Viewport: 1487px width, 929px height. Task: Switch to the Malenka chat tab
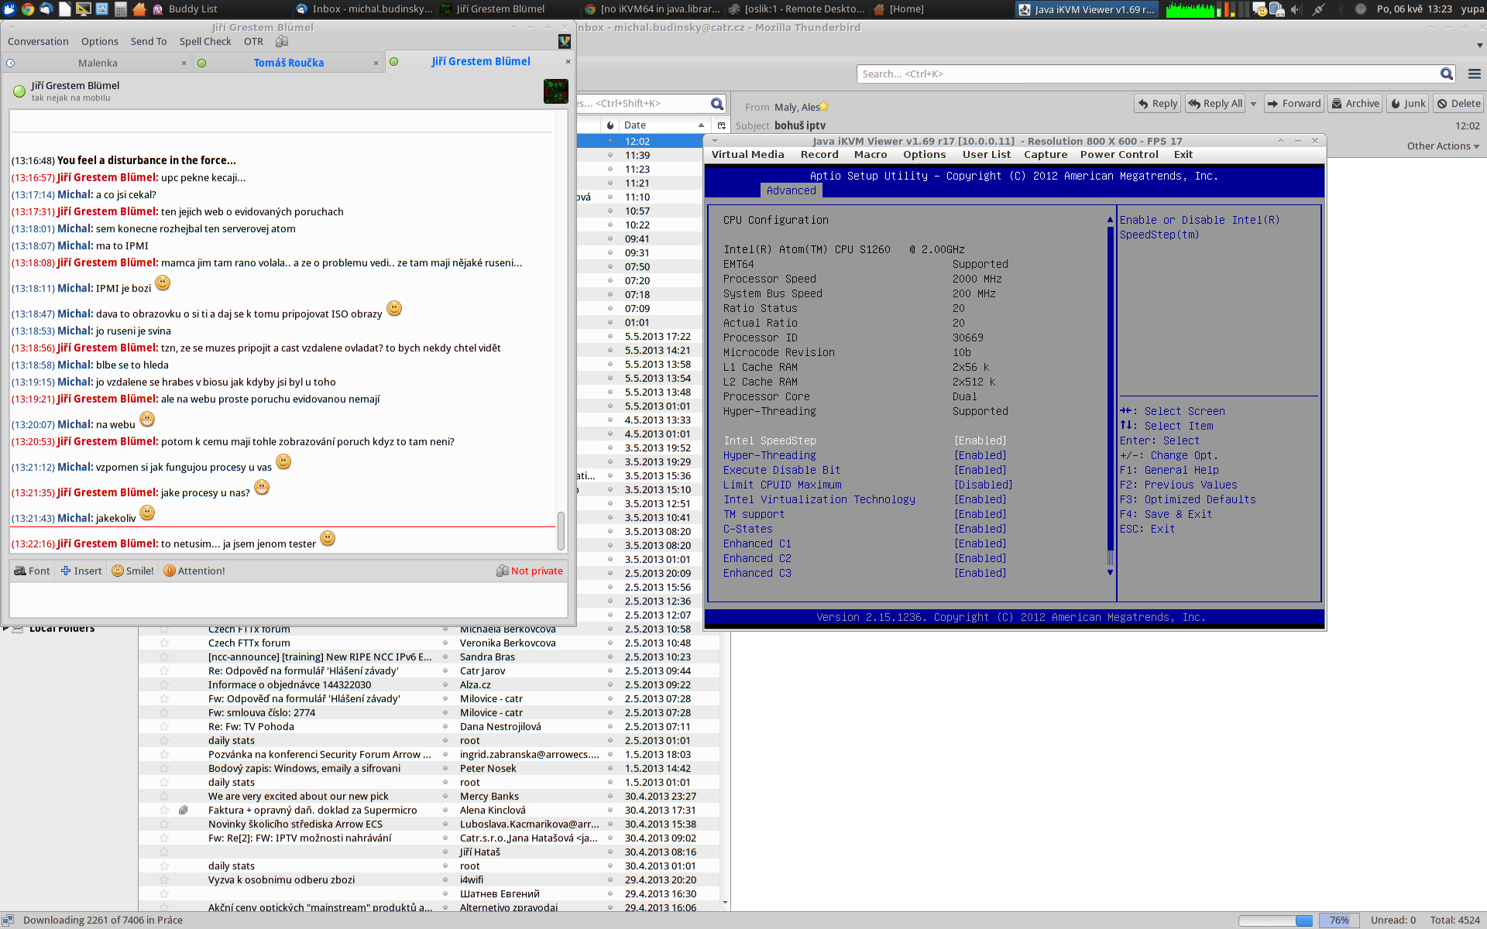(98, 63)
